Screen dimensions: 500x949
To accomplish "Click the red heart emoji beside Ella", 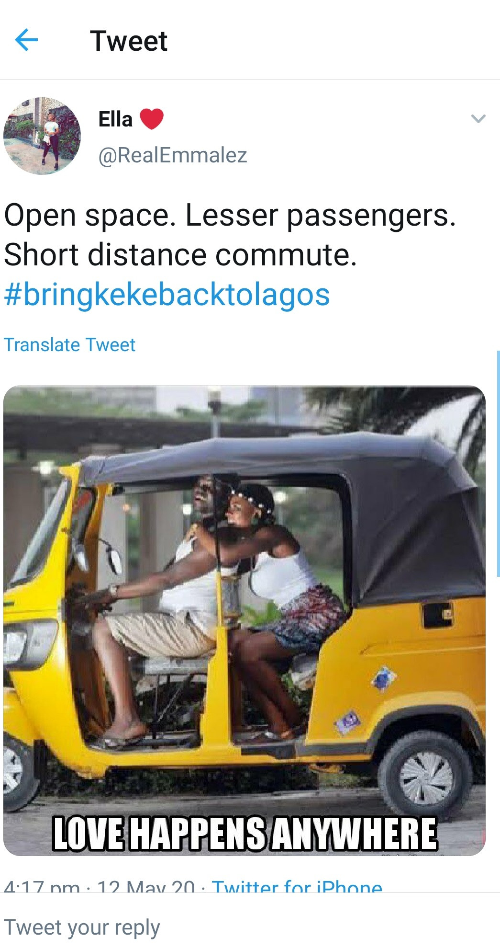I will click(x=152, y=119).
